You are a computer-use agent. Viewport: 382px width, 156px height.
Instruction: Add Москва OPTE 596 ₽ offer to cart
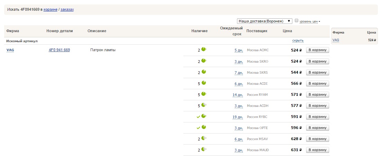tap(317, 128)
